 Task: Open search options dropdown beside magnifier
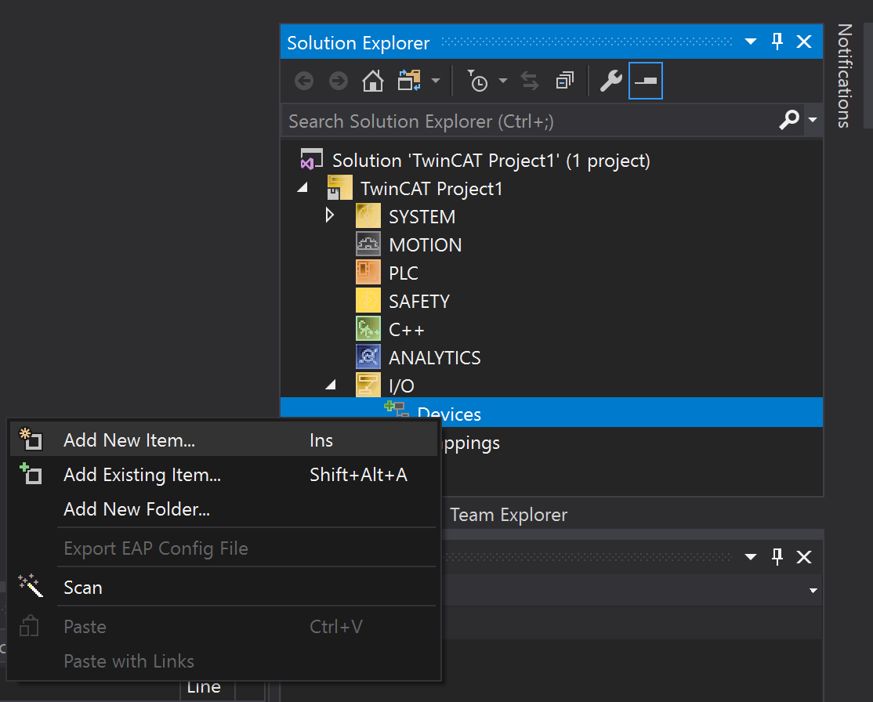coord(813,120)
